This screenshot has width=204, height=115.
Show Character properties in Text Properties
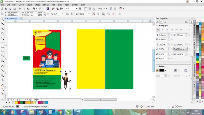(x=157, y=22)
